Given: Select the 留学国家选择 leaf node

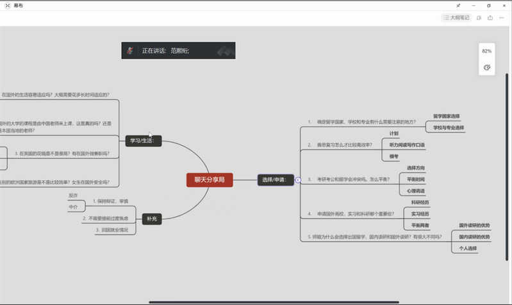Looking at the screenshot, I should pyautogui.click(x=446, y=116).
